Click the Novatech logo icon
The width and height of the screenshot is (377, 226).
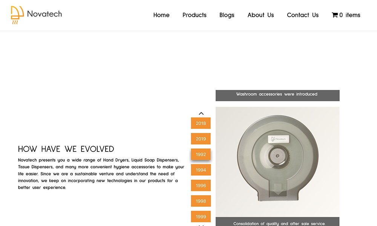[x=17, y=15]
